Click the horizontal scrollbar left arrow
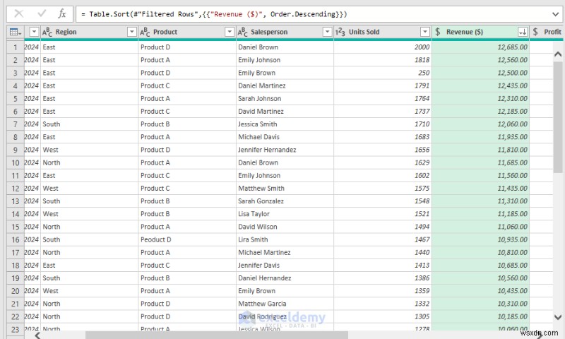 (37, 335)
